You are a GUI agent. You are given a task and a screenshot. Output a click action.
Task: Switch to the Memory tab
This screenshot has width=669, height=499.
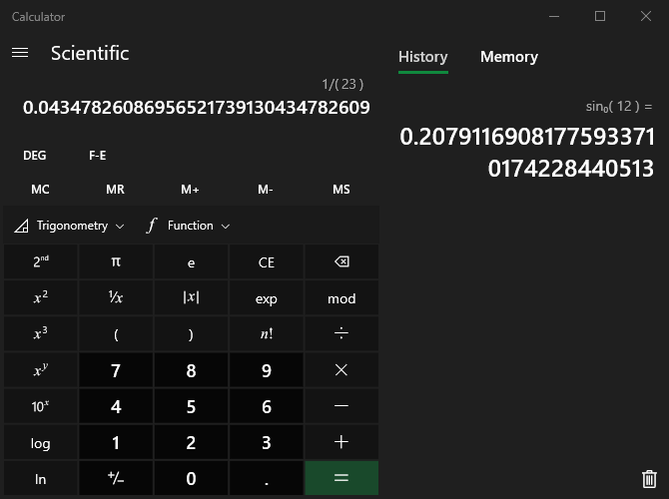coord(508,57)
